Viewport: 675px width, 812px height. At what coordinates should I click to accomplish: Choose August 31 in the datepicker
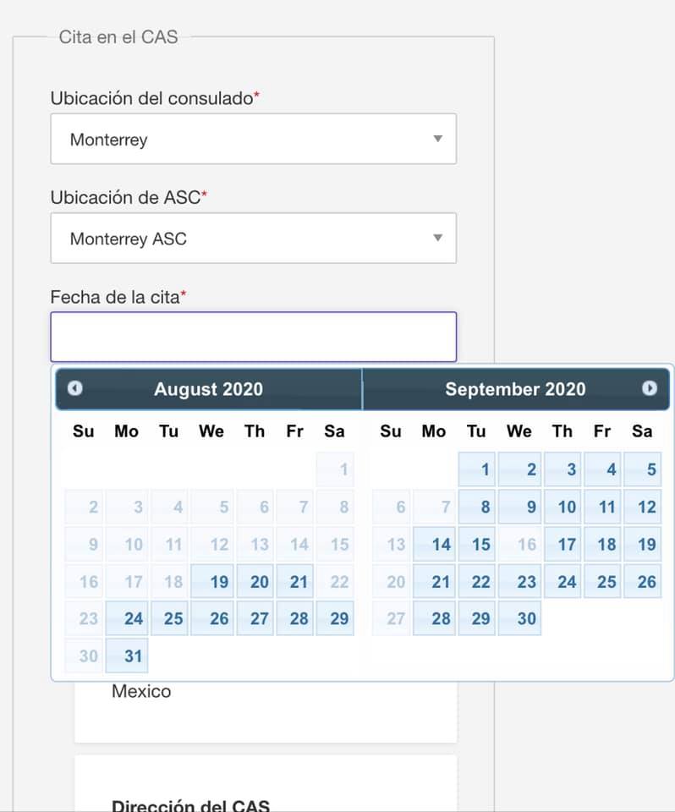[x=127, y=656]
